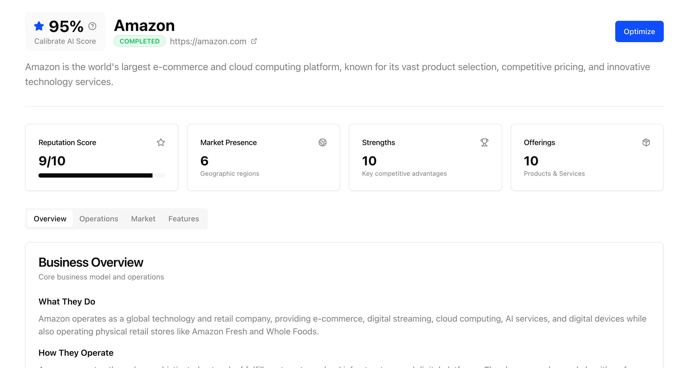Click the Strengths card value 10
Screen dimensions: 683x368
[x=369, y=161]
